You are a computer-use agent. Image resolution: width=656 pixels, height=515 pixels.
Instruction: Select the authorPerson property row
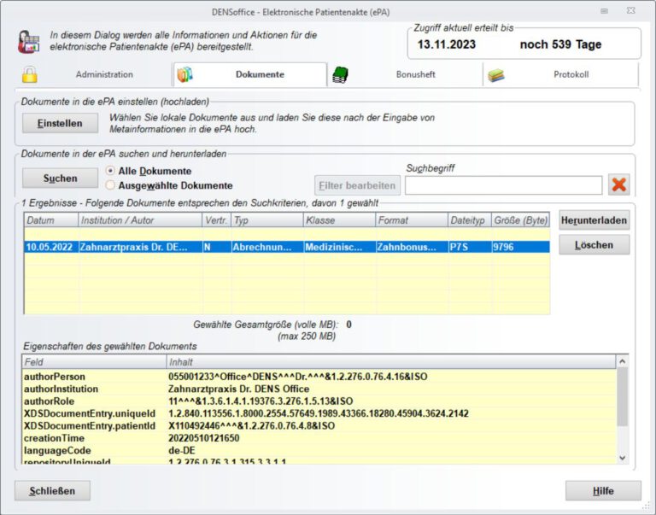click(319, 377)
